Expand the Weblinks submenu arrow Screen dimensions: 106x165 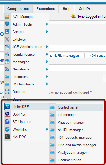47,129
